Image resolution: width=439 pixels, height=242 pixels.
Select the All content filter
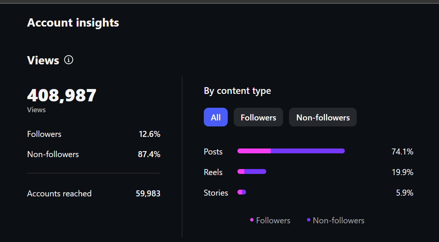click(x=216, y=117)
